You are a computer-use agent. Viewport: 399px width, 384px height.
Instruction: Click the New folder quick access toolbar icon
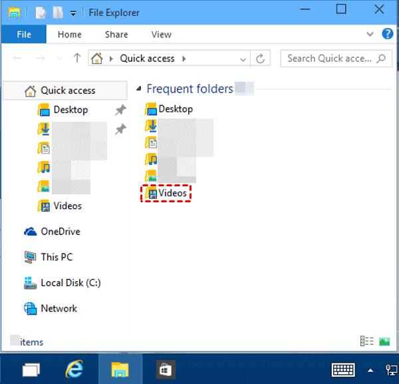click(x=58, y=13)
